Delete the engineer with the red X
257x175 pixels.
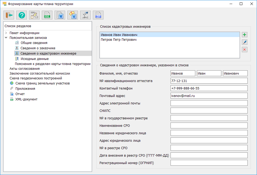pos(244,50)
